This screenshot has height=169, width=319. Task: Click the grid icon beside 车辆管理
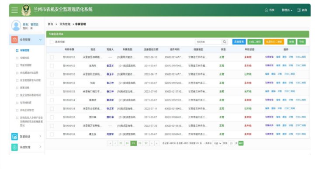17,50
